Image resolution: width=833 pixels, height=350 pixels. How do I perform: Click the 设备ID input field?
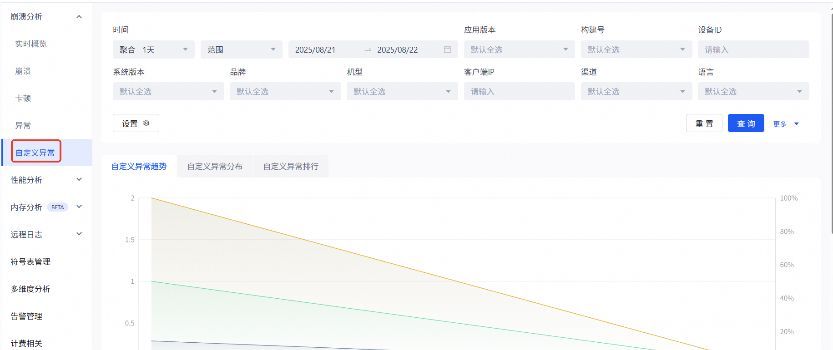[753, 49]
